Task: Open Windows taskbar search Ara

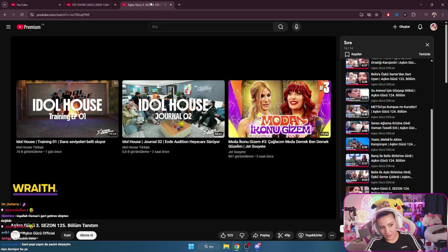Action: pyautogui.click(x=209, y=246)
